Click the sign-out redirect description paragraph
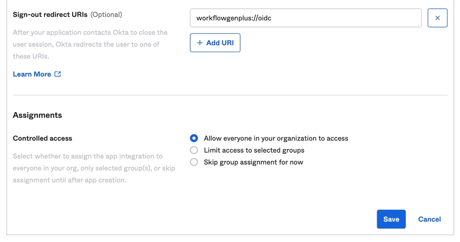Image resolution: width=460 pixels, height=242 pixels. [89, 45]
